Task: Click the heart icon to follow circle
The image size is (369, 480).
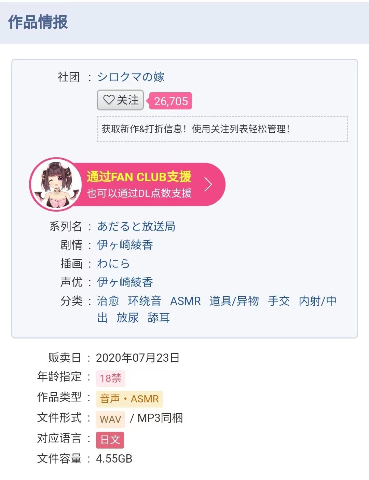Action: (x=109, y=100)
